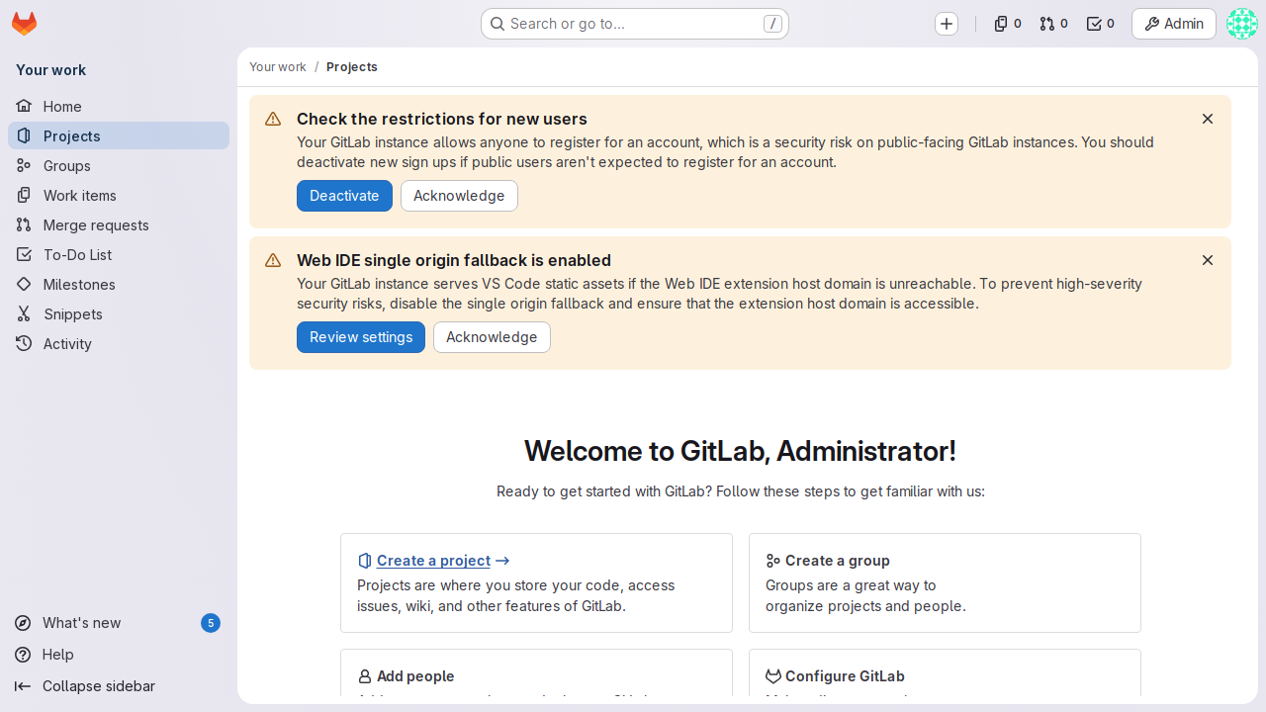Click Create a project icon

tap(365, 561)
